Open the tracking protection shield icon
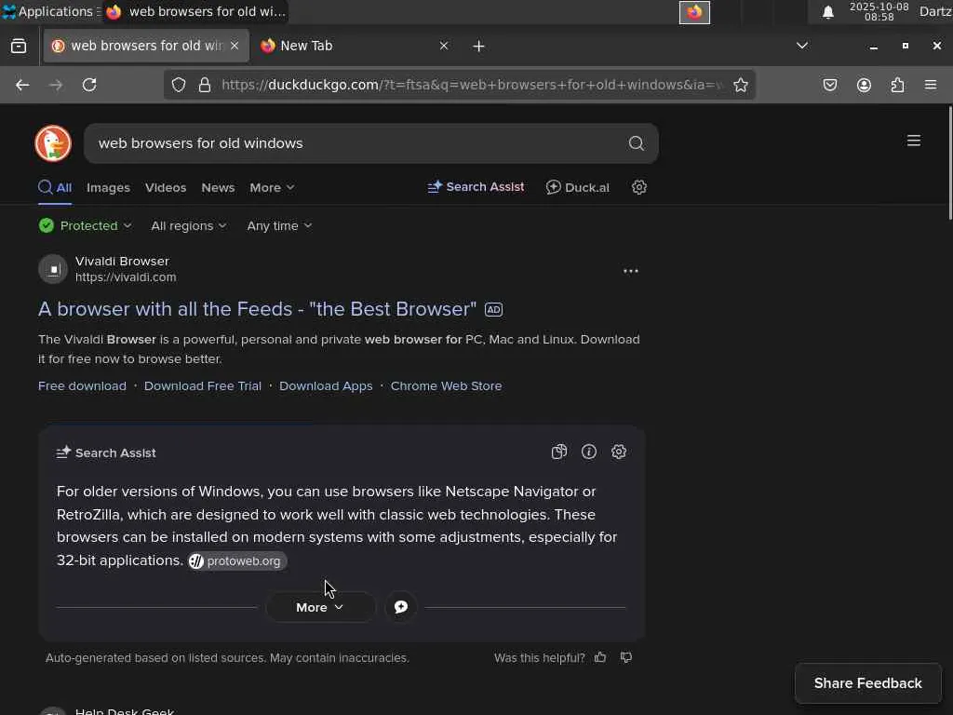Screen dimensions: 953x715 tap(178, 85)
